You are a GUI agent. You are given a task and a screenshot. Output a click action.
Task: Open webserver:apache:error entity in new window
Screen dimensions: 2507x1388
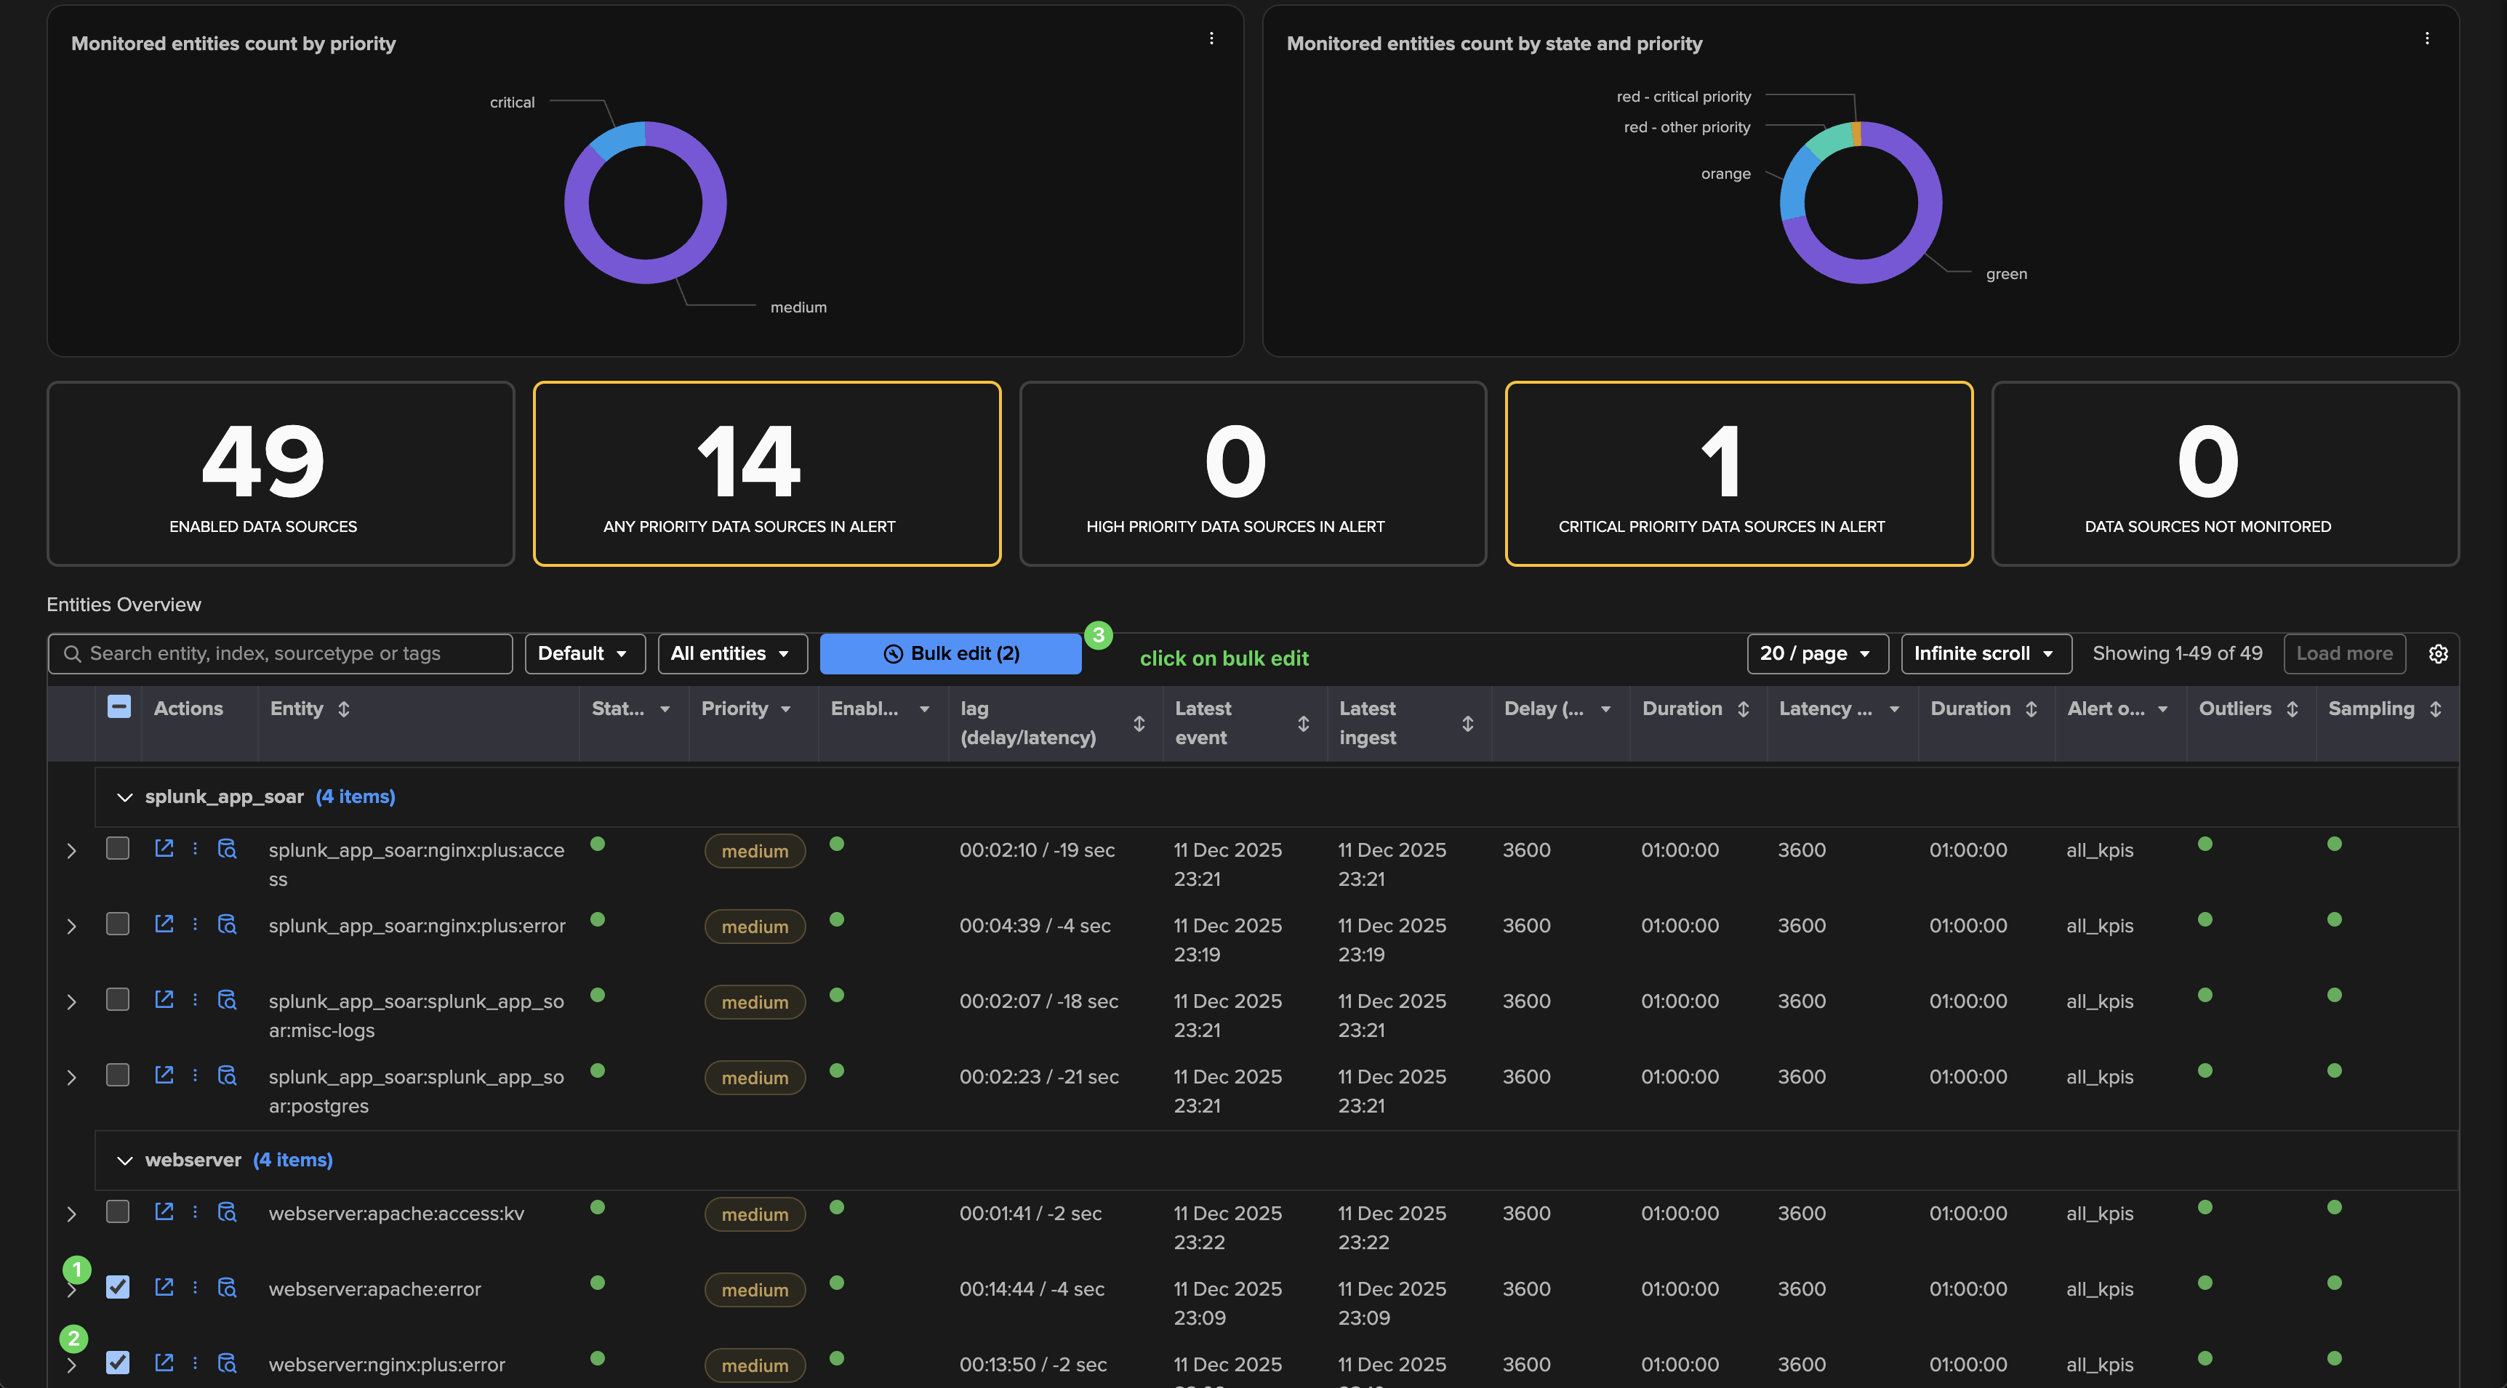(x=164, y=1287)
